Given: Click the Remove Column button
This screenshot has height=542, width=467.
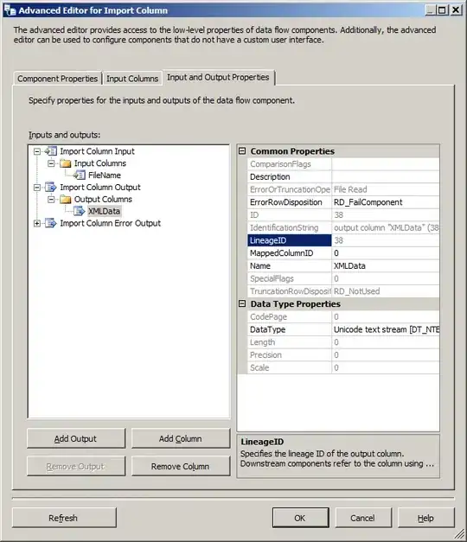Looking at the screenshot, I should pyautogui.click(x=181, y=466).
